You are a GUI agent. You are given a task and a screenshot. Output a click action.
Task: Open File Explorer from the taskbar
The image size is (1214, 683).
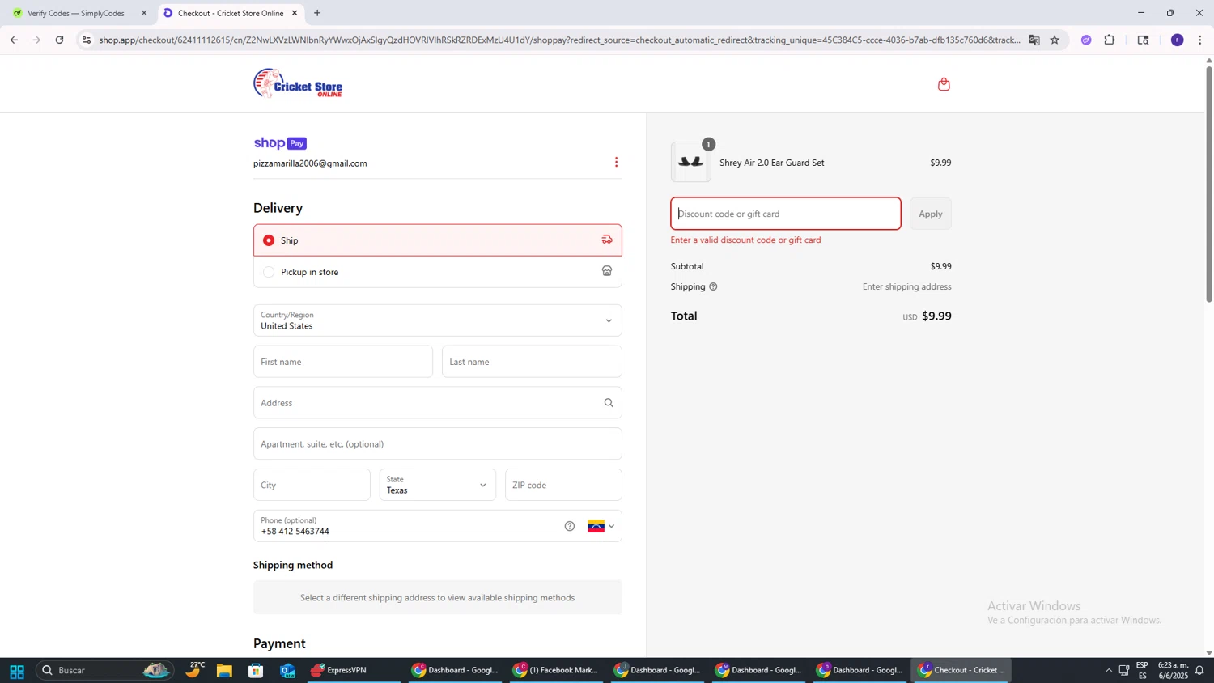pos(224,671)
